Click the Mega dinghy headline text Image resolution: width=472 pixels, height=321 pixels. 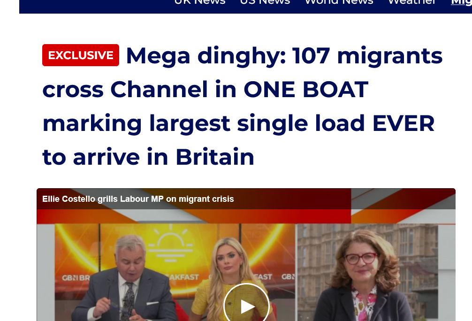tap(242, 107)
